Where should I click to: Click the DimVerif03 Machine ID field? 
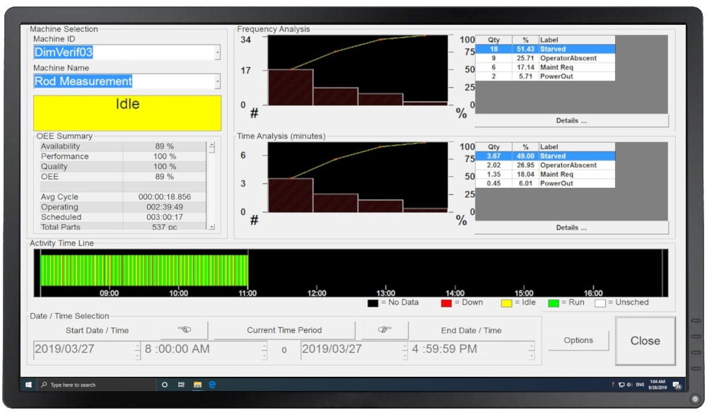124,52
